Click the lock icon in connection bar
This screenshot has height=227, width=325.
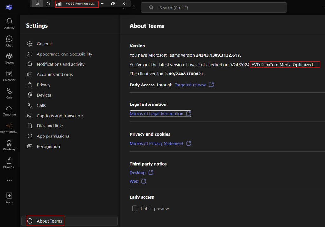click(x=48, y=3)
